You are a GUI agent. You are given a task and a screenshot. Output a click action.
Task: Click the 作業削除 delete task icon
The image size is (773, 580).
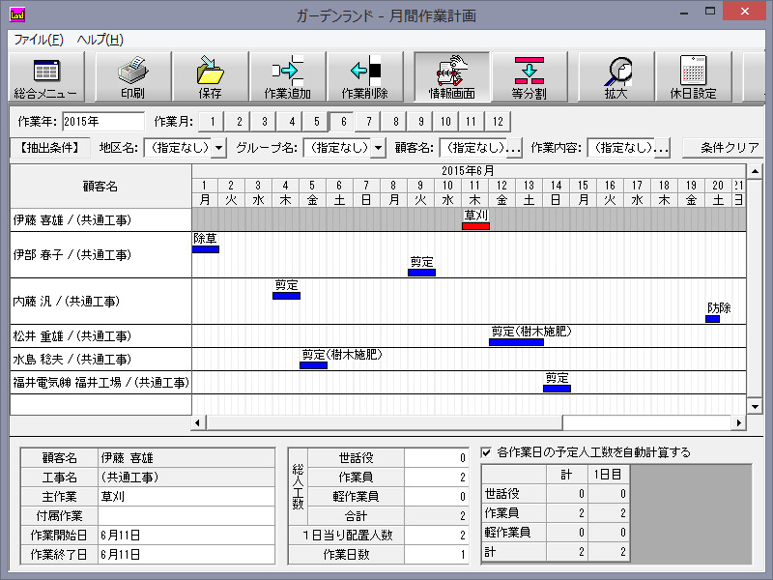tap(364, 77)
